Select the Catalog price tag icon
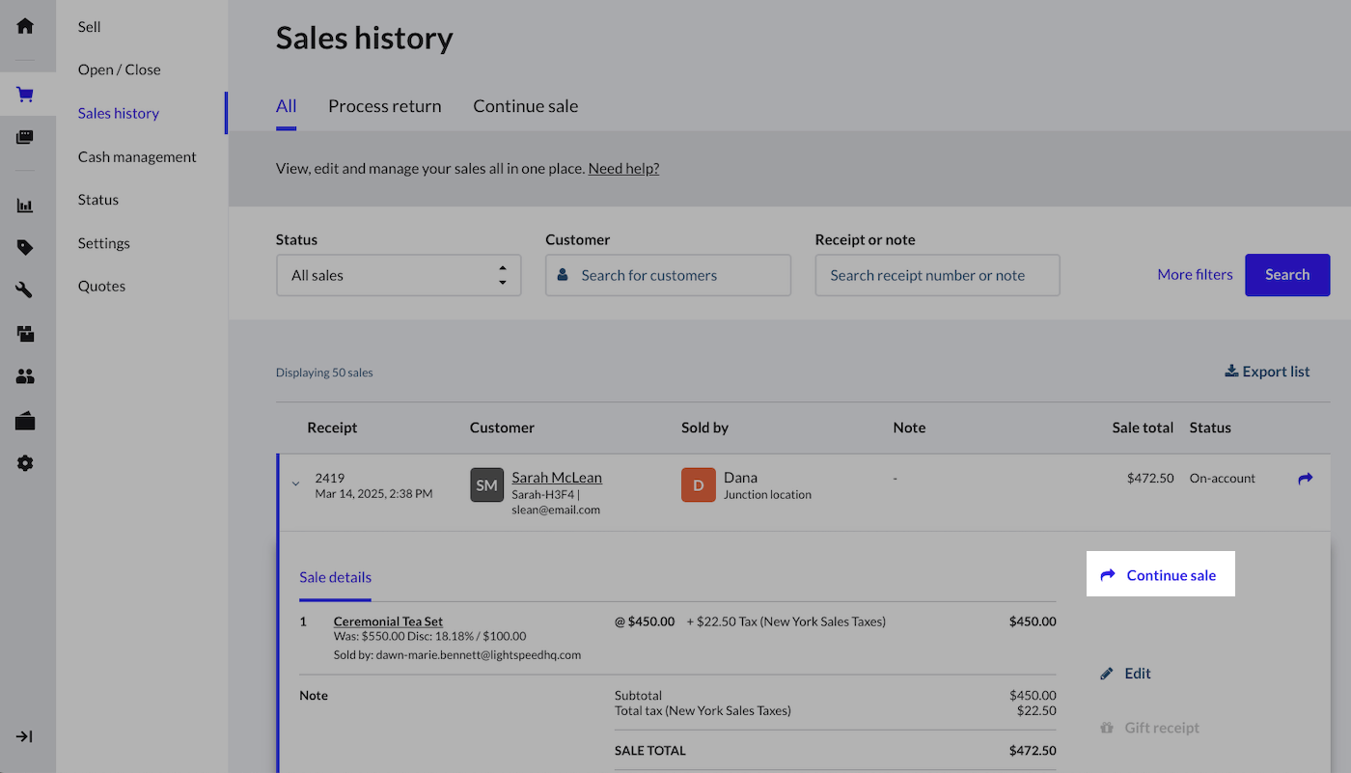Image resolution: width=1351 pixels, height=773 pixels. pyautogui.click(x=25, y=248)
